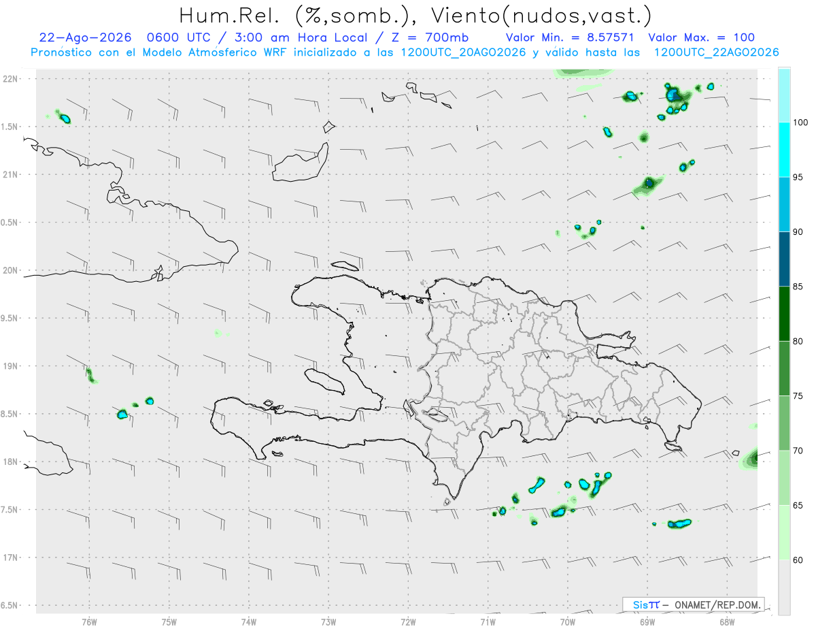Click the dark blue 85-90 colorbar segment
The height and width of the screenshot is (631, 816).
(784, 259)
